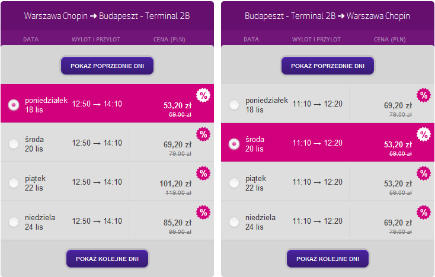Click the selected outbound poniedziałek 18 lis radio
Screen dimensions: 435x277
click(x=14, y=104)
